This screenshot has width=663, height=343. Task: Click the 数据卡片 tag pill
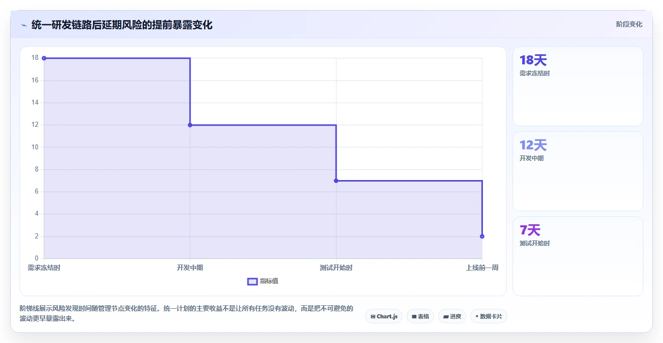tap(488, 316)
